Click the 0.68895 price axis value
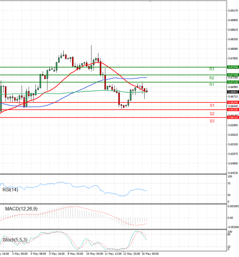Viewport: 239px width, 257px height. (x=233, y=20)
